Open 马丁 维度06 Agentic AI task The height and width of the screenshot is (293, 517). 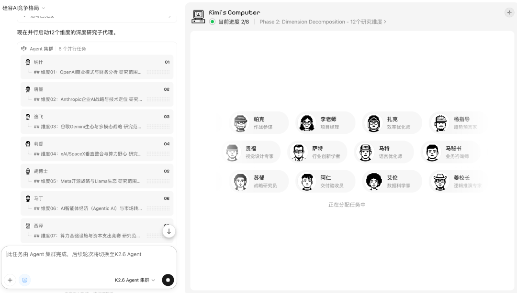[x=97, y=203]
